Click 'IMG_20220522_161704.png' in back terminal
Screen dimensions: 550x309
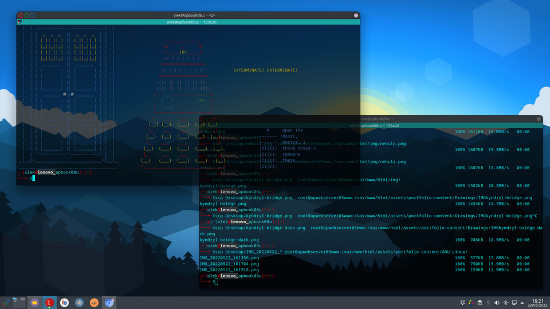[x=229, y=264]
